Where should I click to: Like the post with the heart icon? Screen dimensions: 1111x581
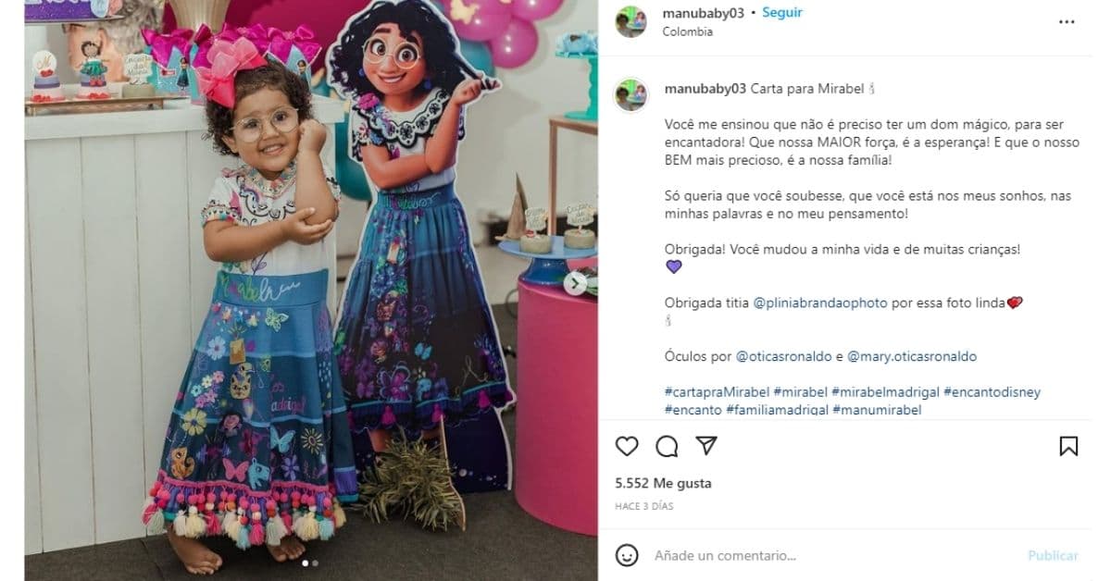pos(627,446)
